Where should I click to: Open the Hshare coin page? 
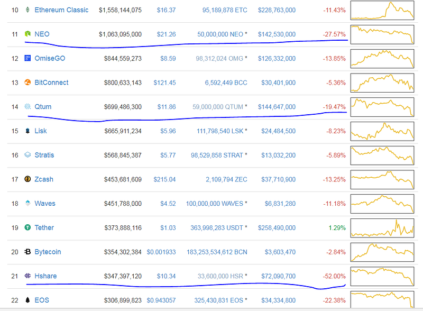(x=45, y=276)
